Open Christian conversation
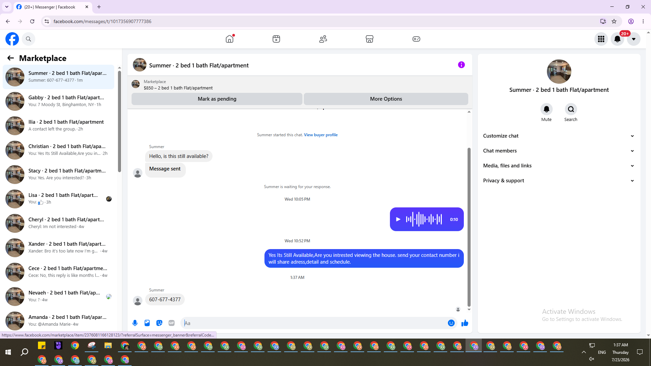This screenshot has width=651, height=366. pyautogui.click(x=59, y=150)
